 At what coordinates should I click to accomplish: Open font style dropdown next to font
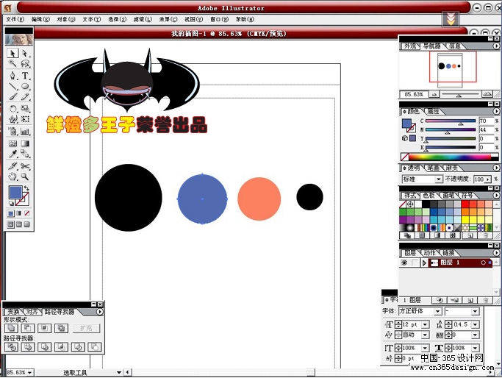[475, 311]
